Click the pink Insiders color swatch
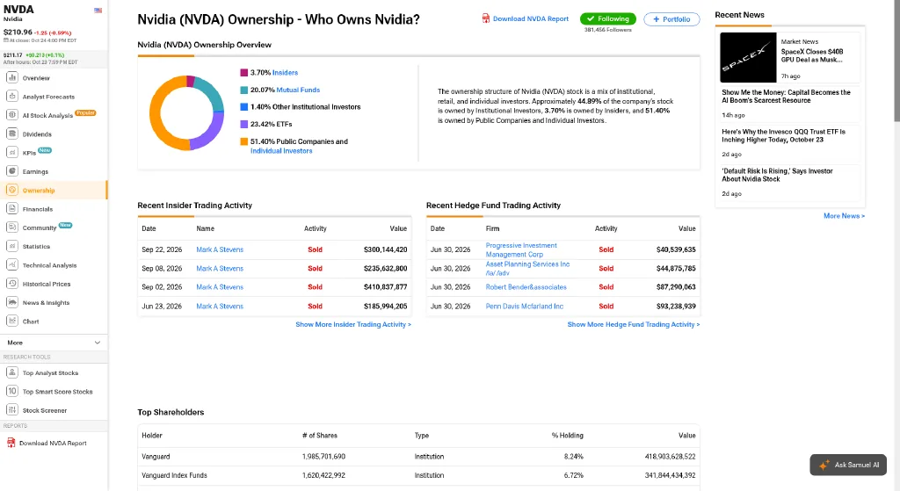The width and height of the screenshot is (900, 491). (244, 73)
